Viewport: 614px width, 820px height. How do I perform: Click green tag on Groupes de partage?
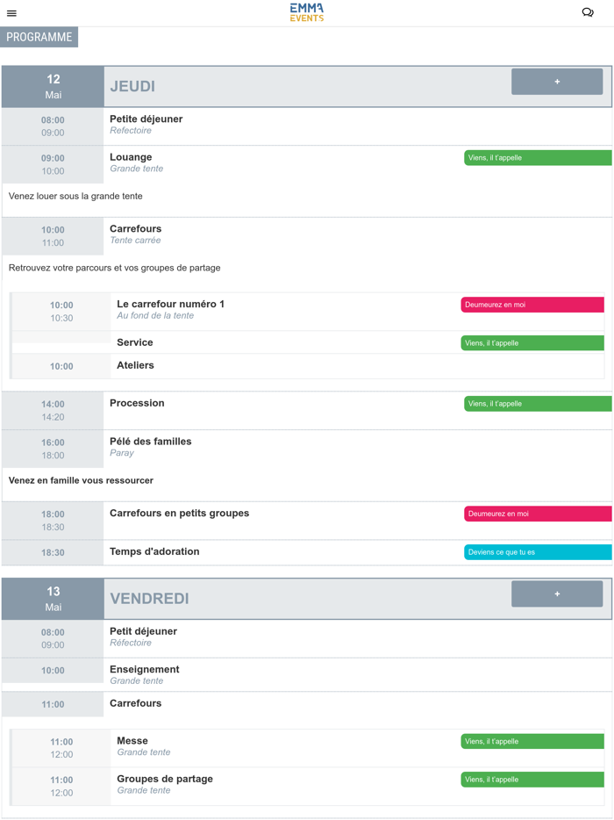pos(532,780)
